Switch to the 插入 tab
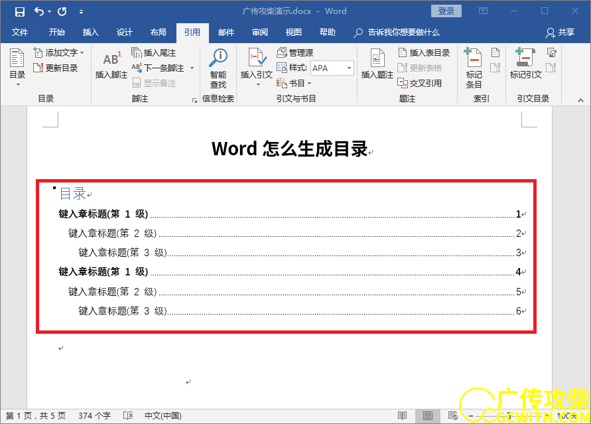The height and width of the screenshot is (424, 591). [x=90, y=33]
